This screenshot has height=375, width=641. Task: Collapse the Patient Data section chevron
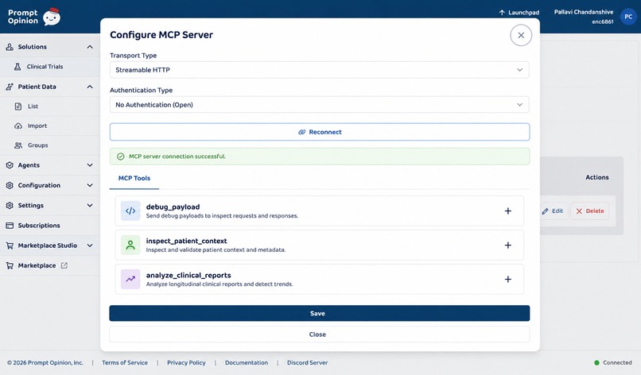click(x=90, y=87)
